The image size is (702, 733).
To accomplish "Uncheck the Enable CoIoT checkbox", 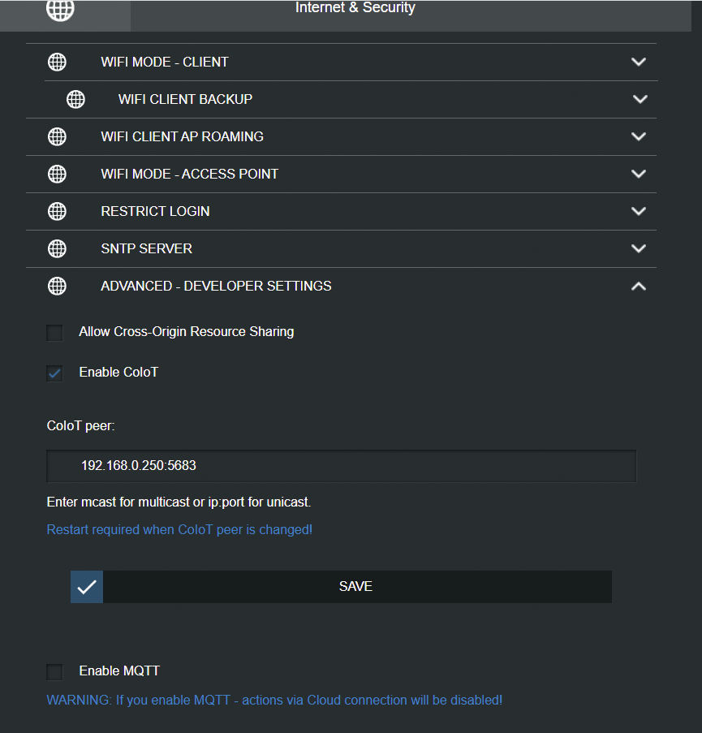I will click(54, 373).
